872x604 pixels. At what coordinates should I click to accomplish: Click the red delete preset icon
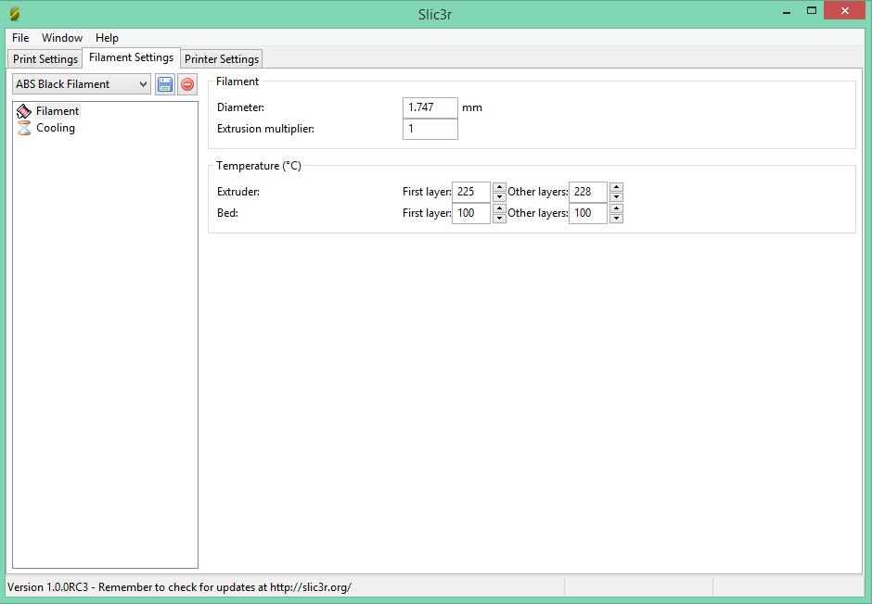coord(187,84)
